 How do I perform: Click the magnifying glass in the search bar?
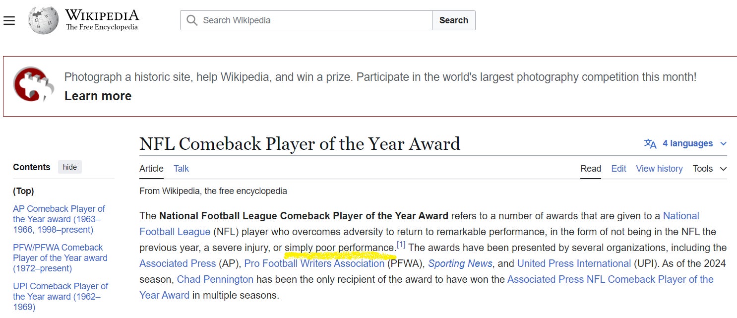tap(191, 20)
